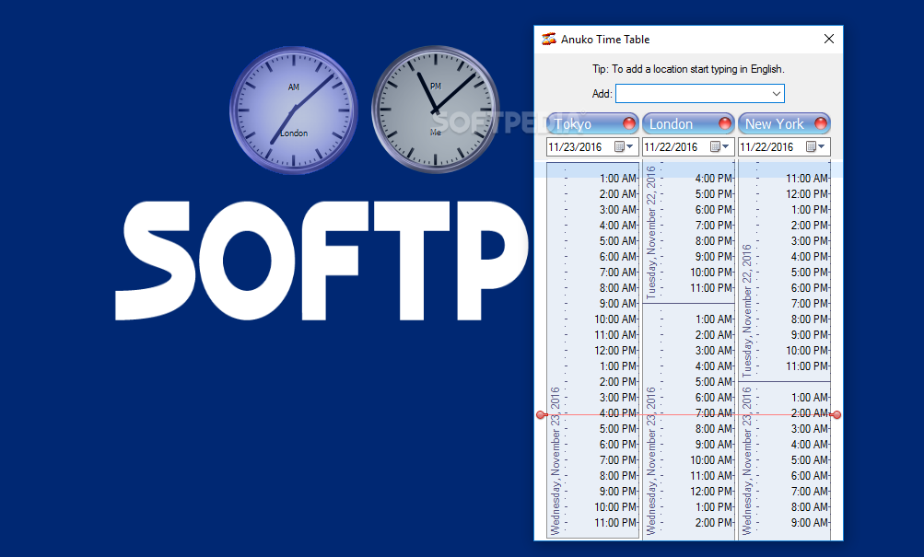This screenshot has height=557, width=924.
Task: Select 2:00 PM in London column
Action: pos(714,523)
